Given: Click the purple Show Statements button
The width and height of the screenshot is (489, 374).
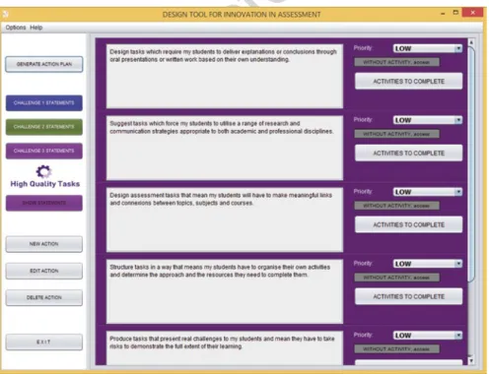Looking at the screenshot, I should pos(44,203).
